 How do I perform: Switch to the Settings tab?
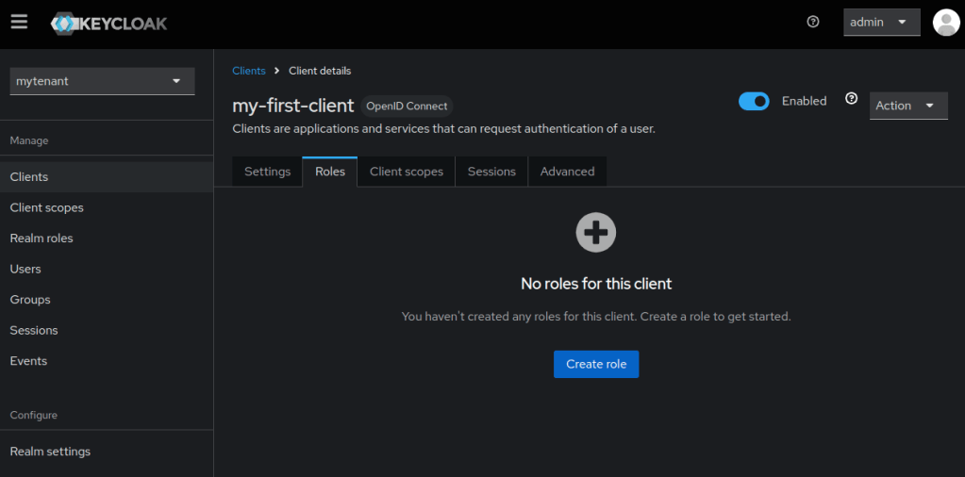267,172
